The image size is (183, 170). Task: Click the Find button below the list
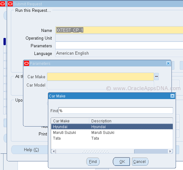tap(93, 161)
